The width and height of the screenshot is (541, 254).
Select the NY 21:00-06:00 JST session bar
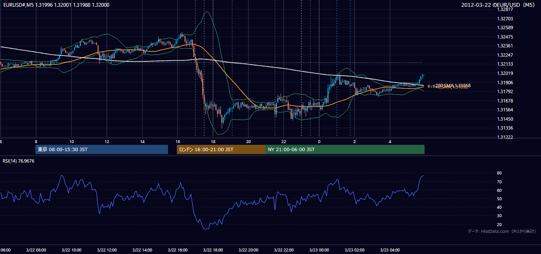pyautogui.click(x=345, y=149)
